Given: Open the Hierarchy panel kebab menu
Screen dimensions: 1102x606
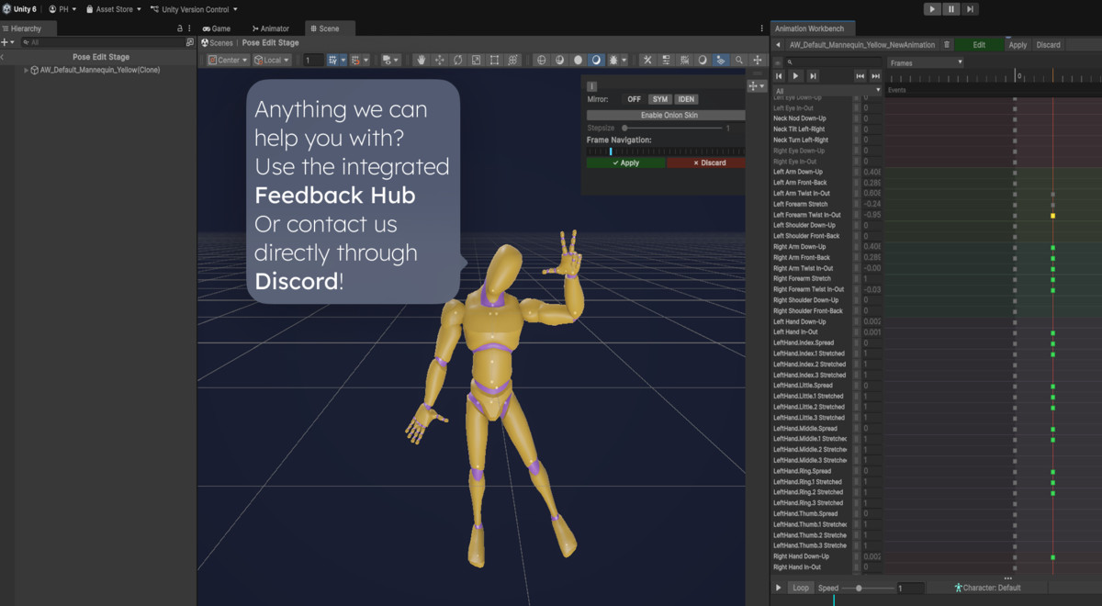Looking at the screenshot, I should click(x=190, y=28).
